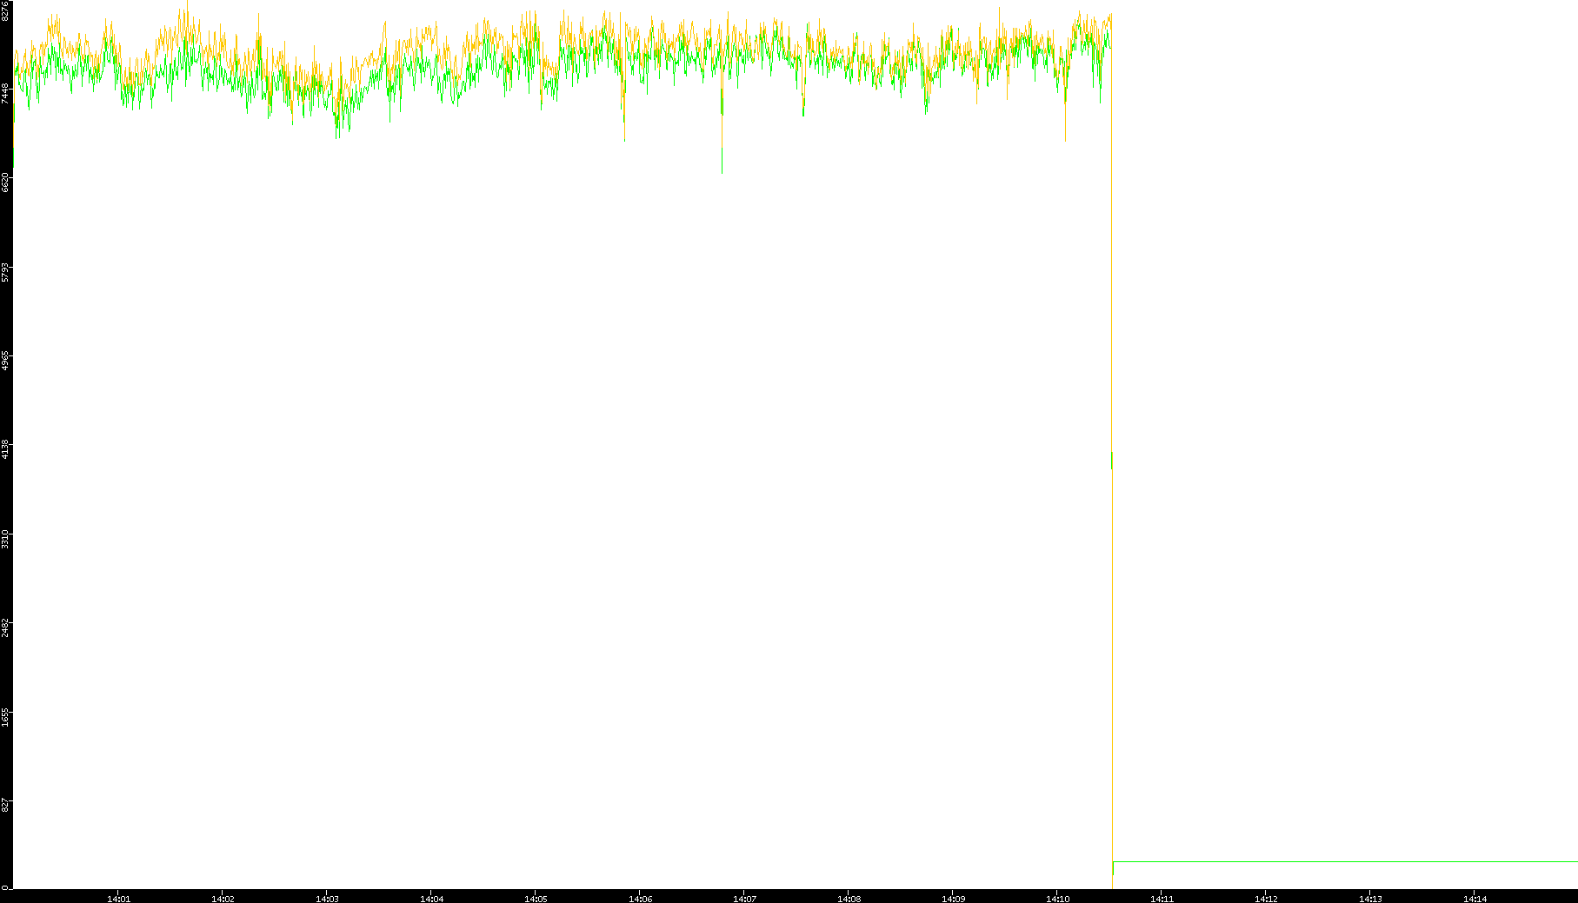1578x903 pixels.
Task: Click the 4138 vertical axis label
Action: (5, 449)
